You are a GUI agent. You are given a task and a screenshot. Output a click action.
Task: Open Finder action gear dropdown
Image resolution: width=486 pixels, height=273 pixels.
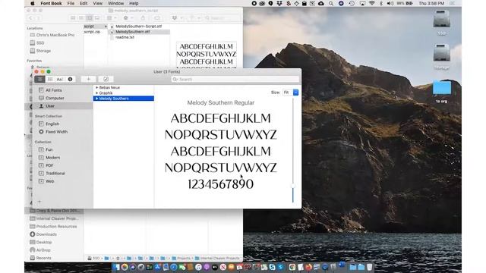pyautogui.click(x=128, y=18)
